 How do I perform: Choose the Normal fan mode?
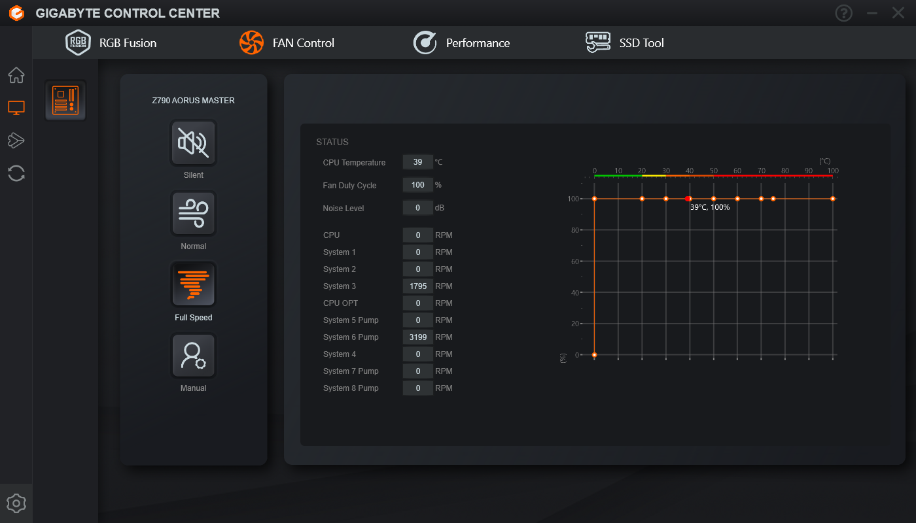[x=194, y=213]
